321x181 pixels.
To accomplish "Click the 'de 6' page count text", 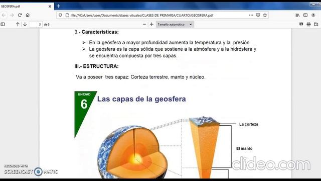I will point(47,25).
